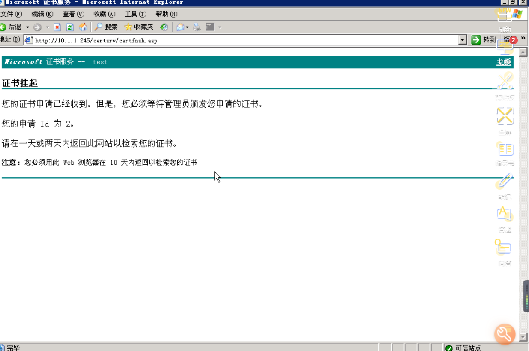Restore down the IE window
Screen dimensions: 529x351
coord(513,3)
